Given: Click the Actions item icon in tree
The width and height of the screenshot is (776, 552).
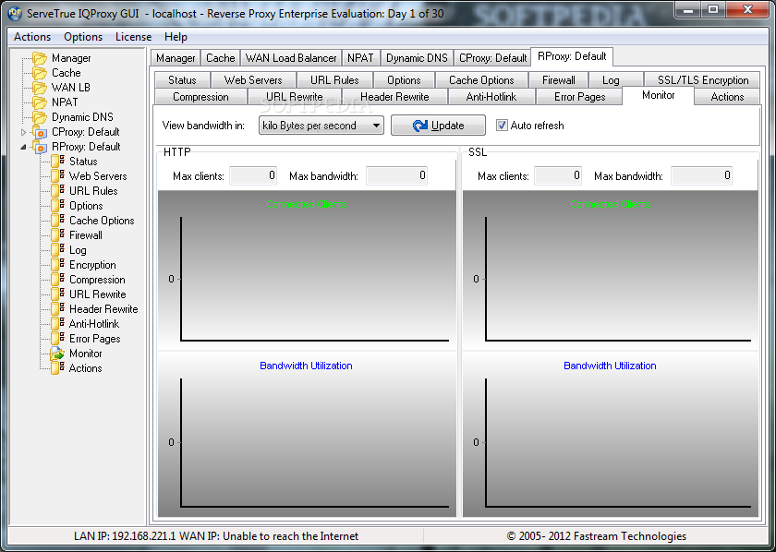Looking at the screenshot, I should (x=58, y=368).
